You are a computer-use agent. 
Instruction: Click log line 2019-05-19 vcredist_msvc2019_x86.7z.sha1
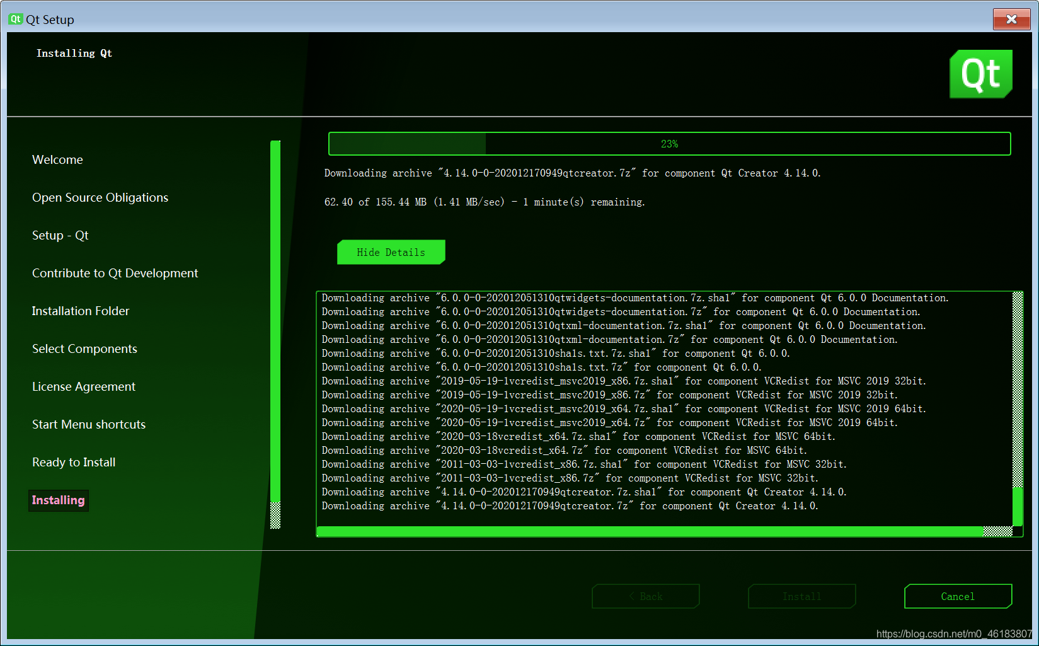[x=624, y=381]
